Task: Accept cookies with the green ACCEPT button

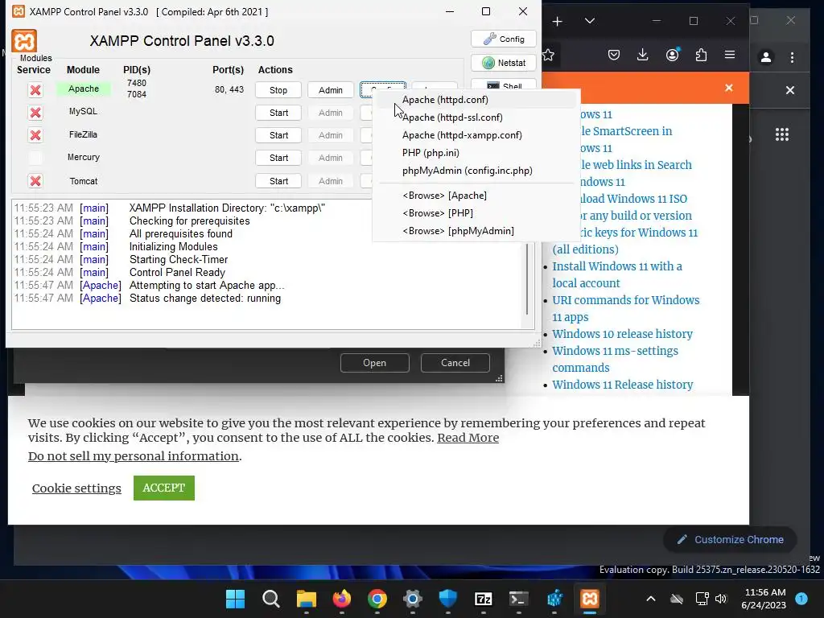Action: [164, 488]
